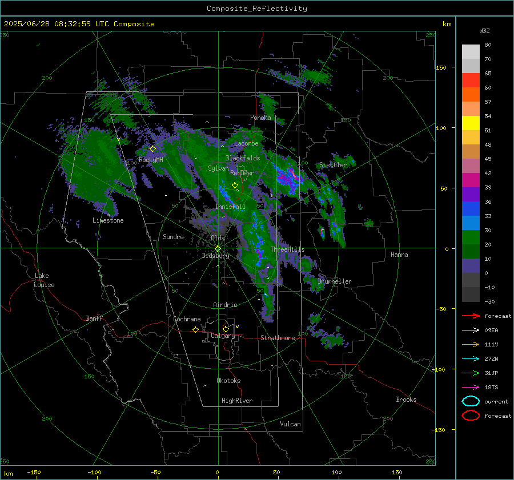
Task: Click the ThreeHills city label
Action: click(287, 249)
